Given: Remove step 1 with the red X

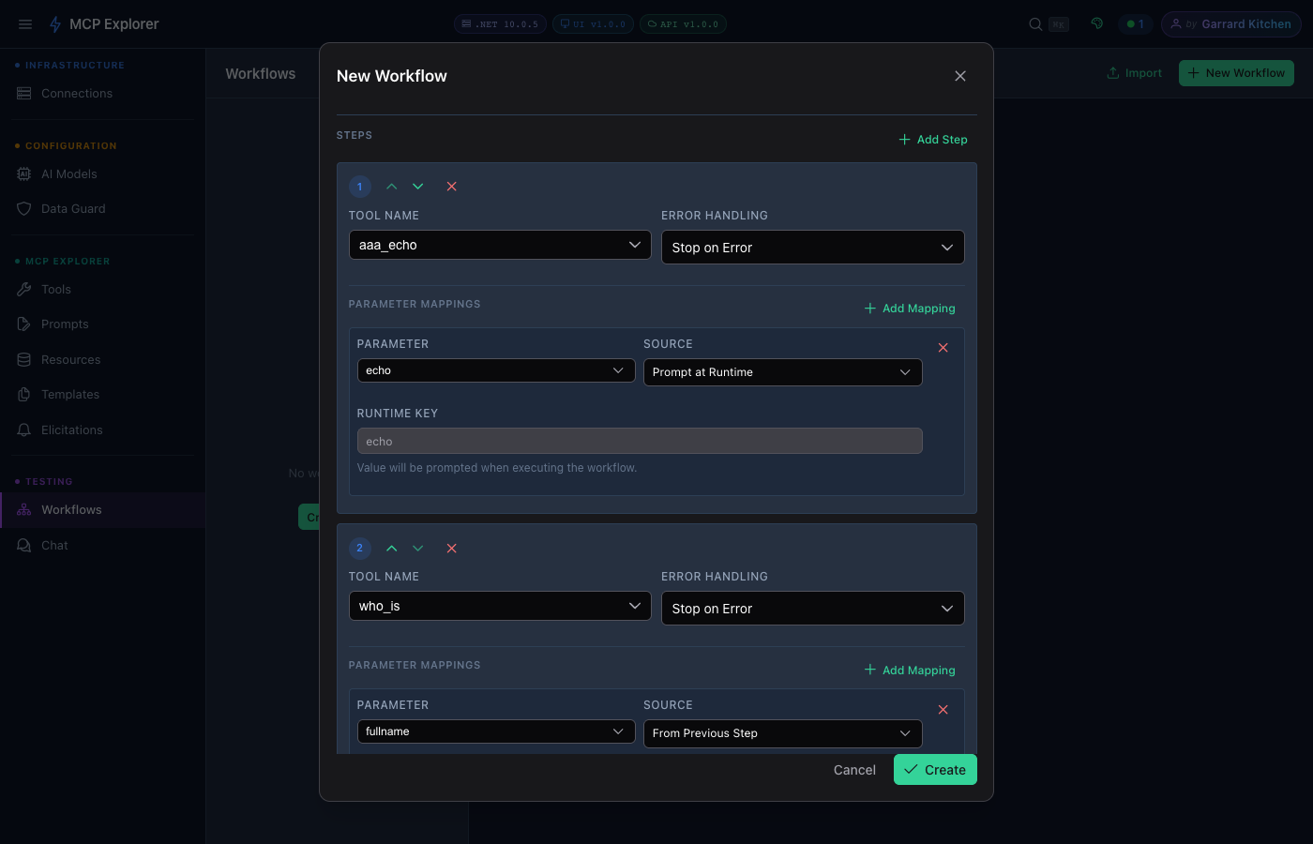Looking at the screenshot, I should click(x=451, y=186).
